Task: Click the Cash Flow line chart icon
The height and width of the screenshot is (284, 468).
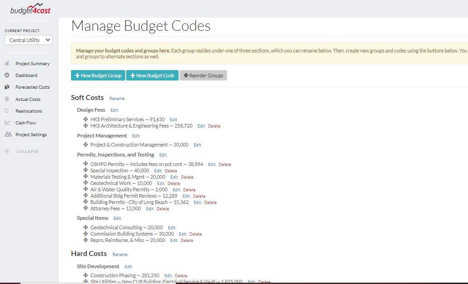Action: (8, 123)
